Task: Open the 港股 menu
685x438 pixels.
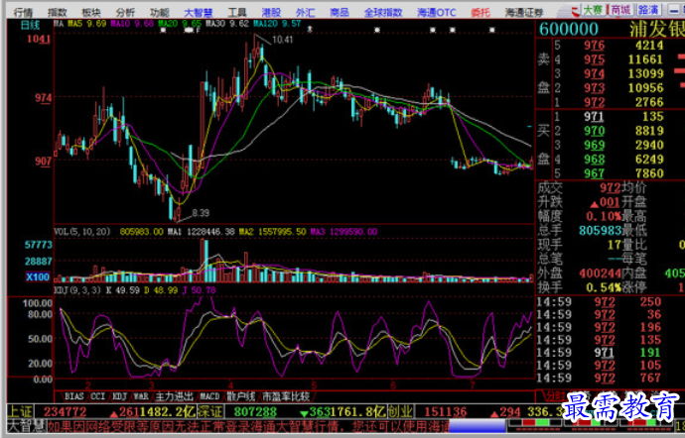Action: click(x=271, y=12)
